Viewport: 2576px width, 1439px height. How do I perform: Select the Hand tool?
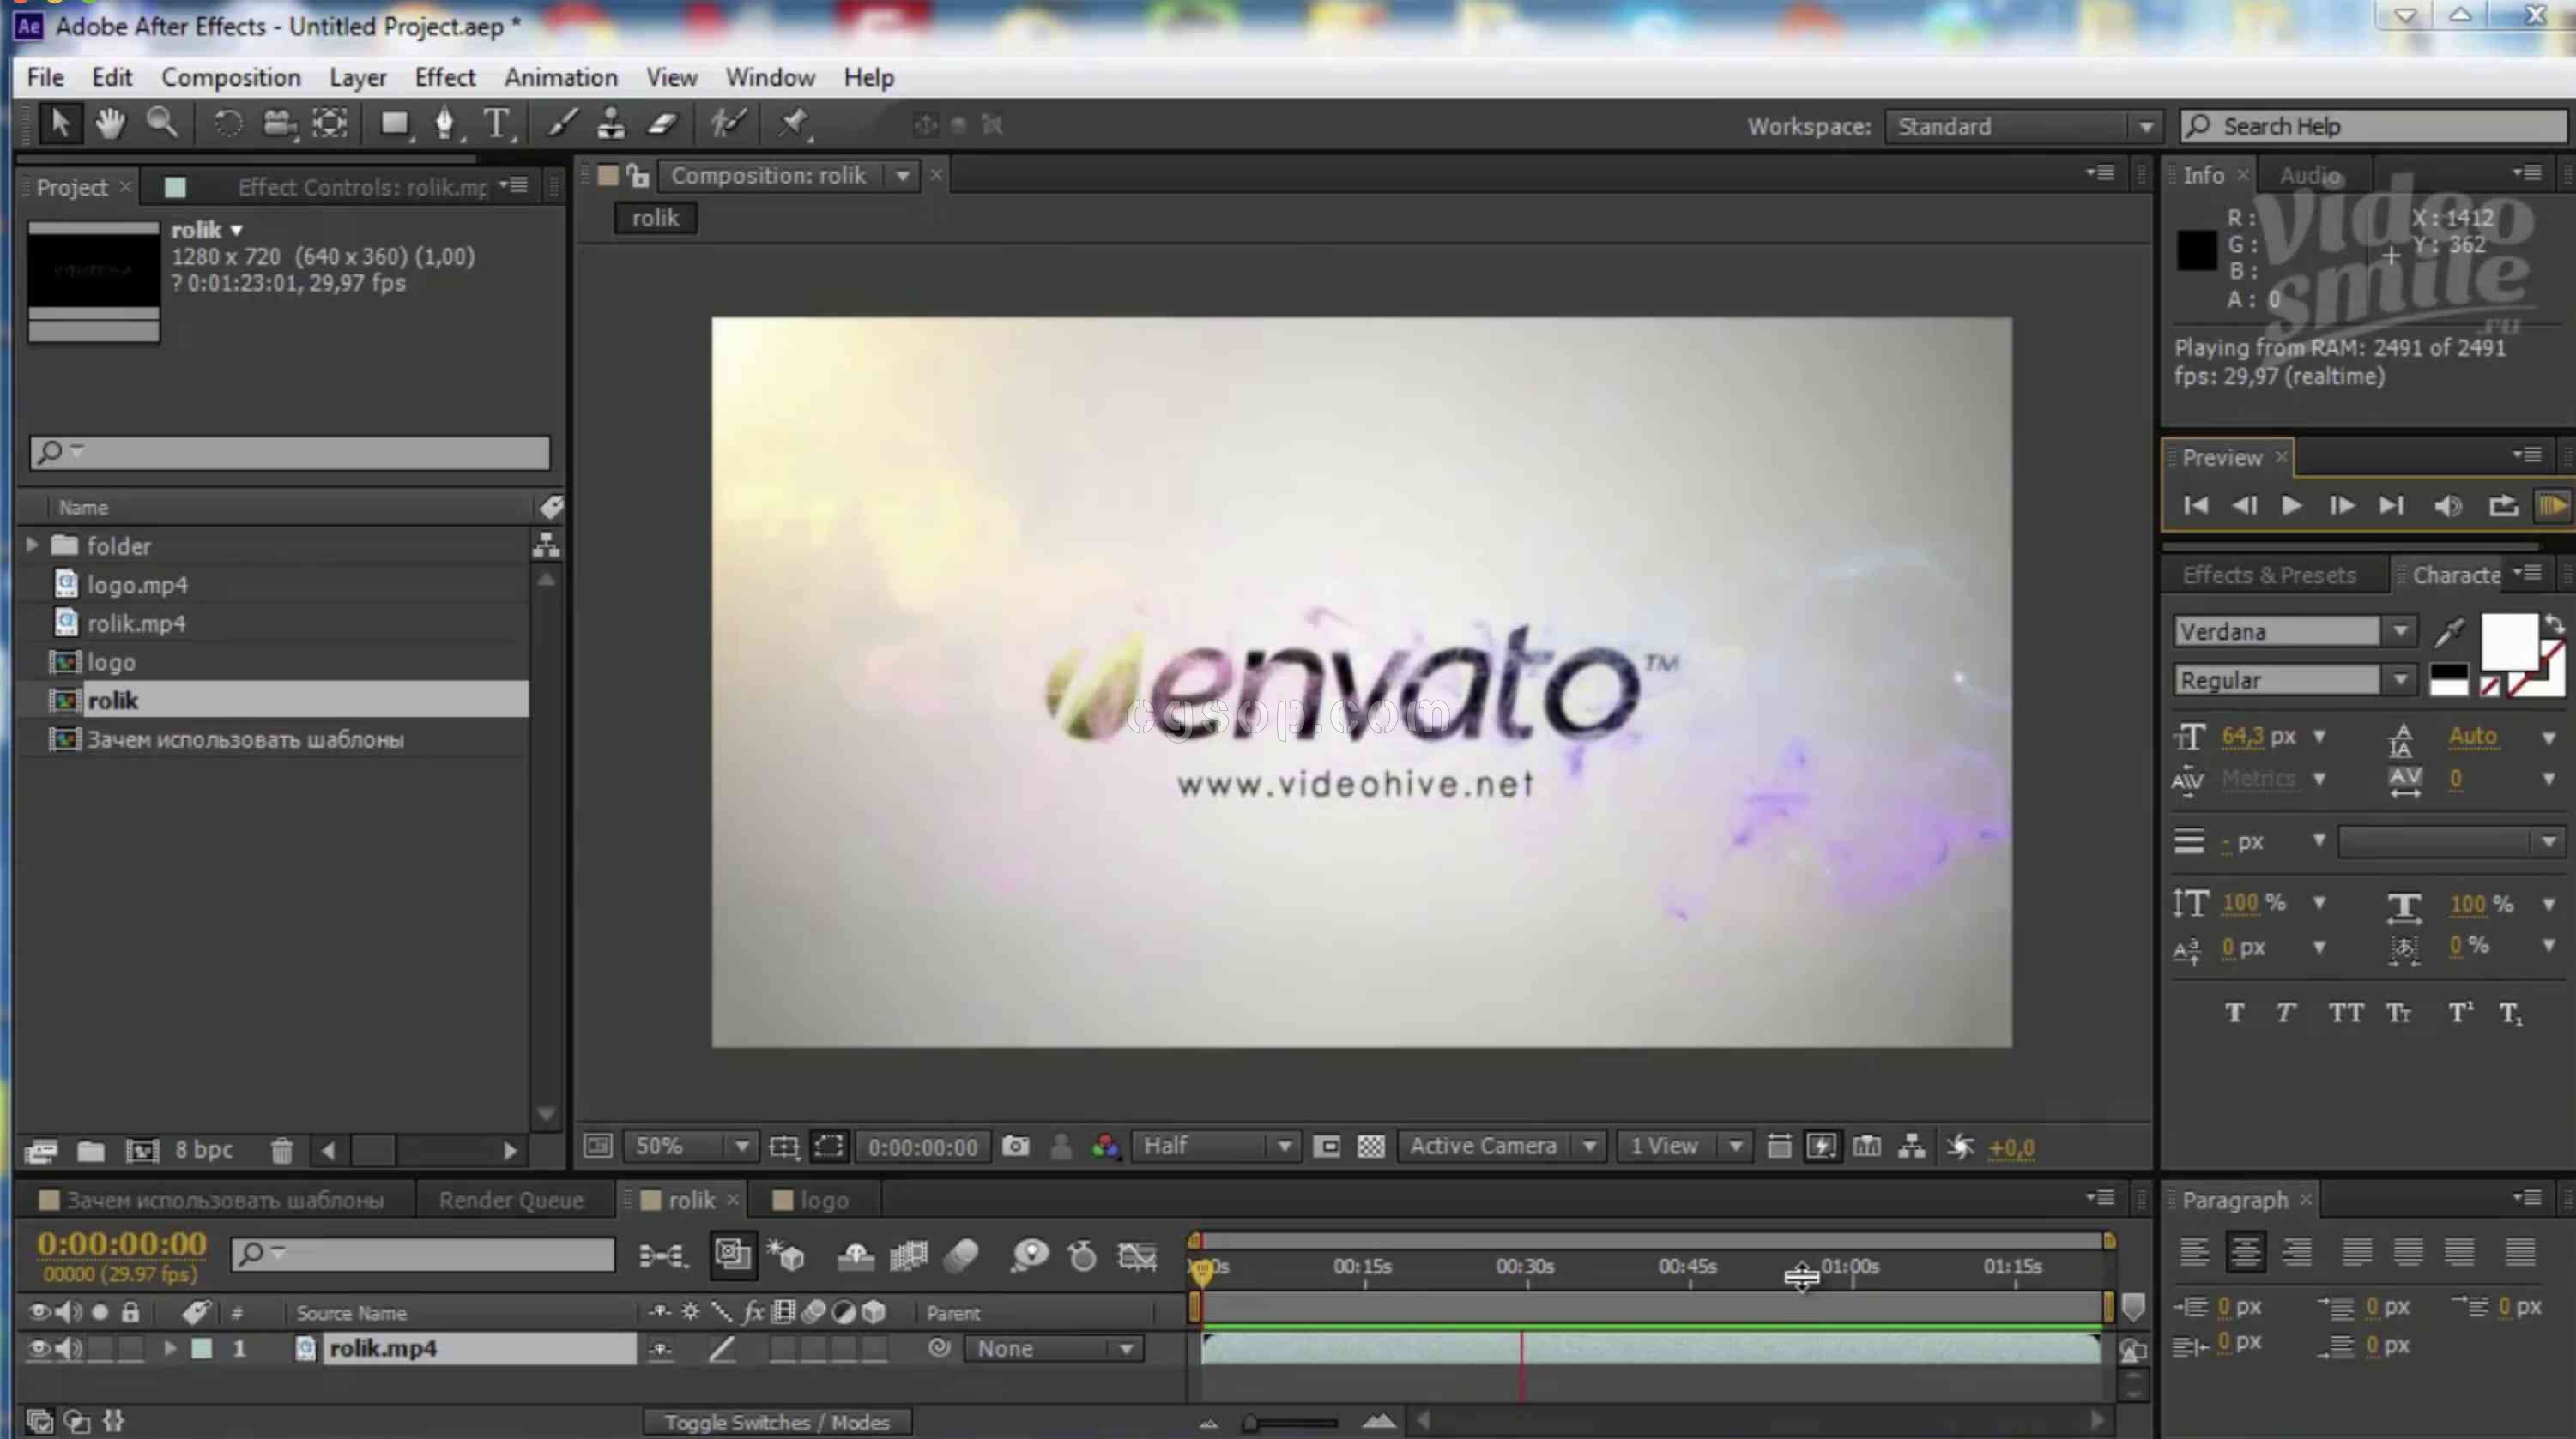click(110, 123)
